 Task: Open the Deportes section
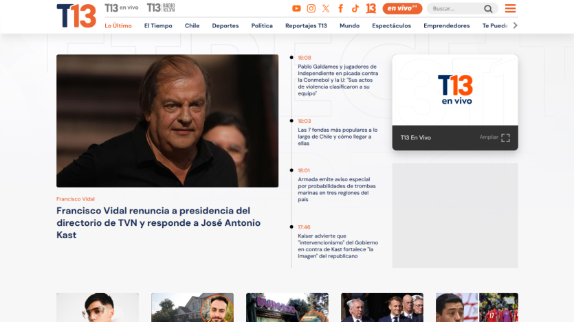click(225, 25)
